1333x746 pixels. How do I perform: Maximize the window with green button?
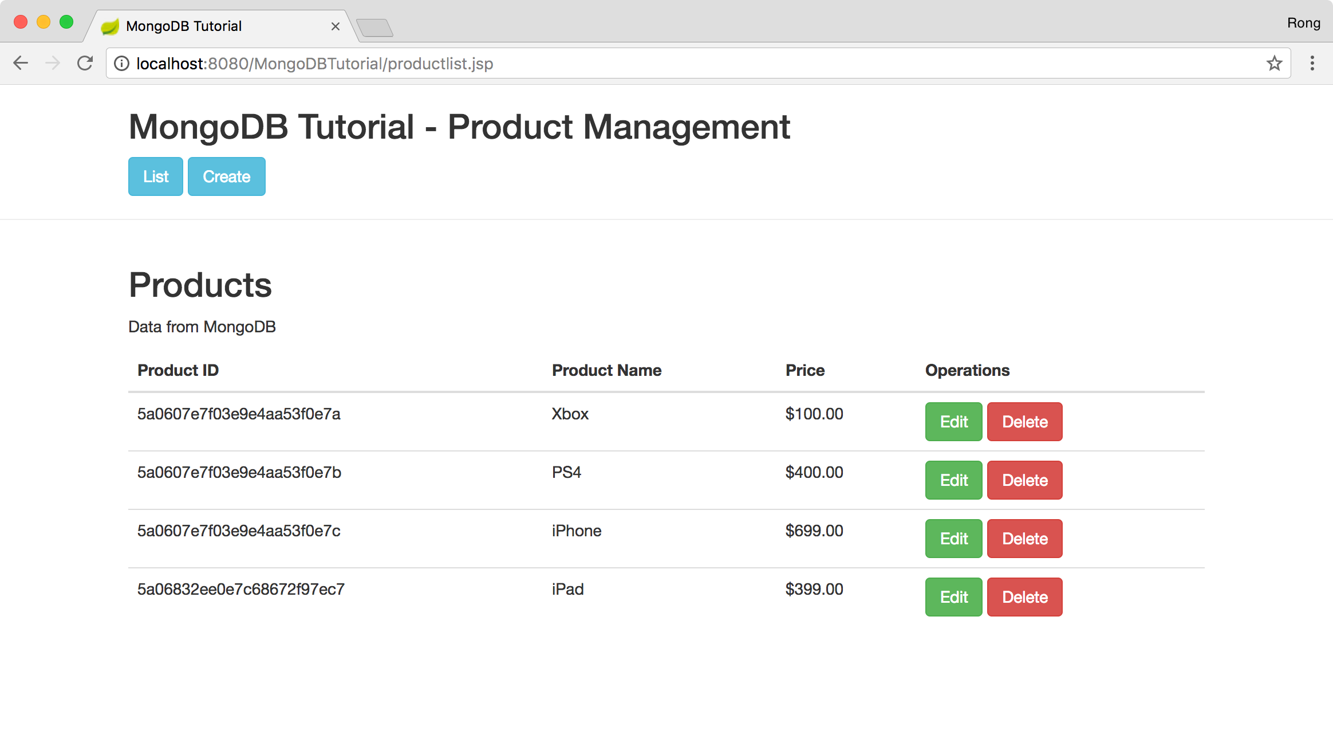click(x=66, y=22)
